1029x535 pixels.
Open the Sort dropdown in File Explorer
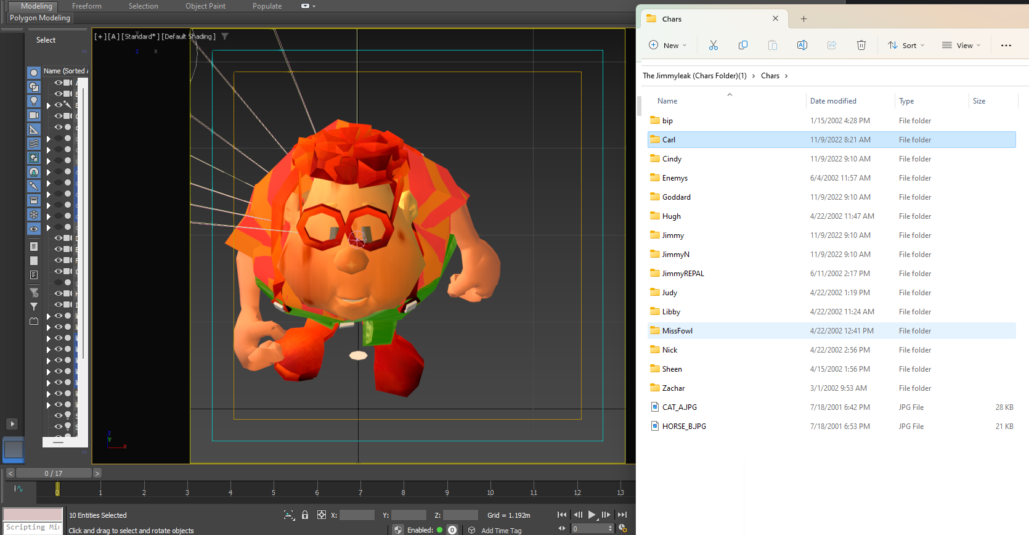[906, 45]
